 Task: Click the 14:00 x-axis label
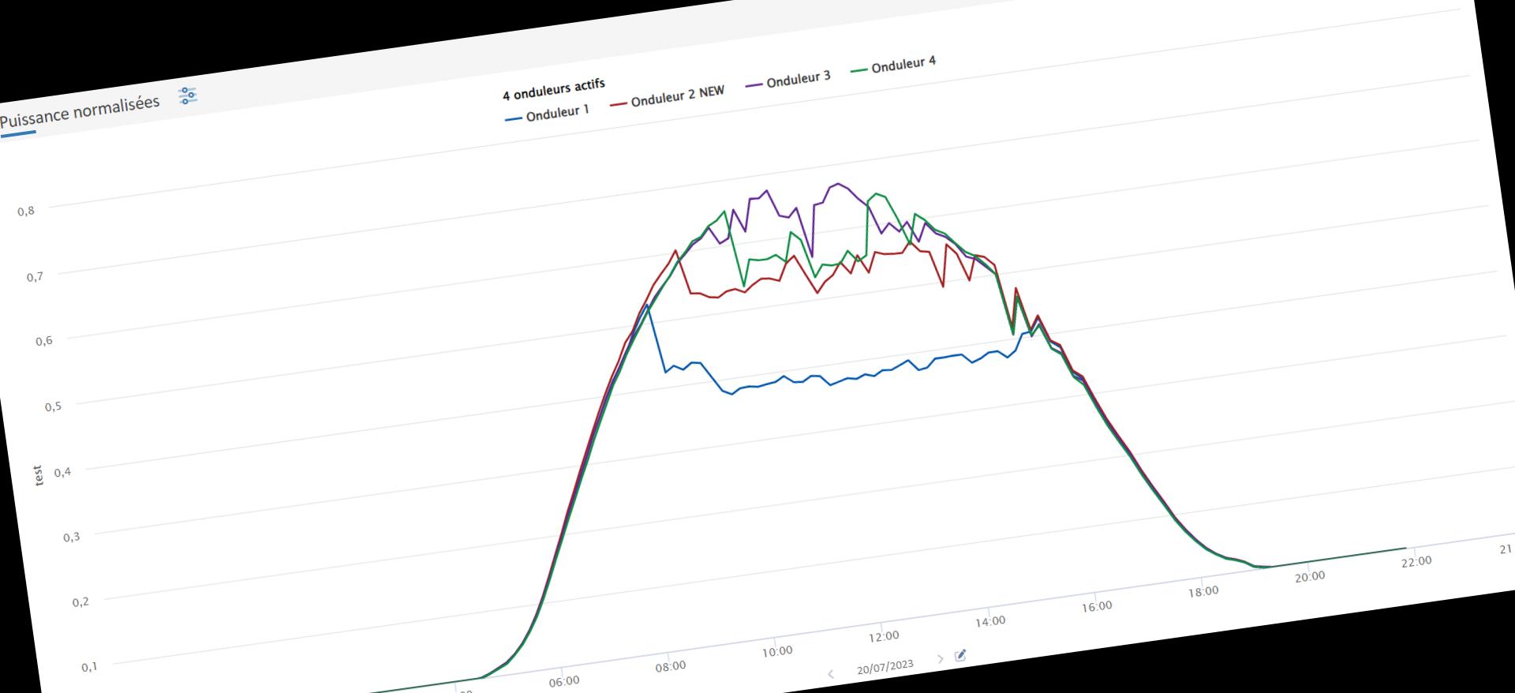(x=990, y=621)
